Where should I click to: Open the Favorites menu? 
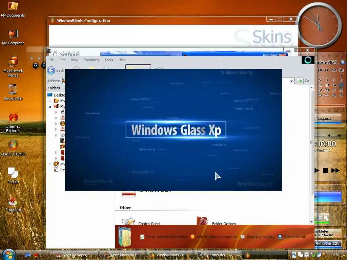coord(91,60)
